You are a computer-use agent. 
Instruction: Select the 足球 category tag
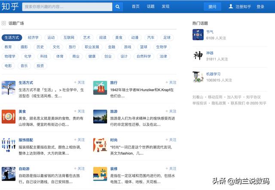[167, 37]
